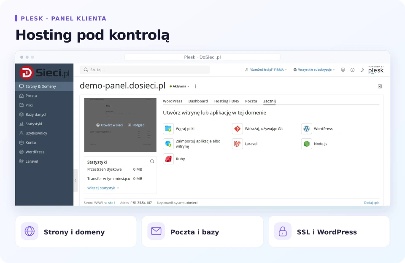Click the demo-panel.dosieci.pl heading
Viewport: 405px width, 263px height.
click(123, 86)
